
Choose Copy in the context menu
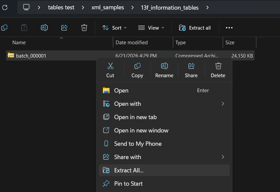click(137, 70)
